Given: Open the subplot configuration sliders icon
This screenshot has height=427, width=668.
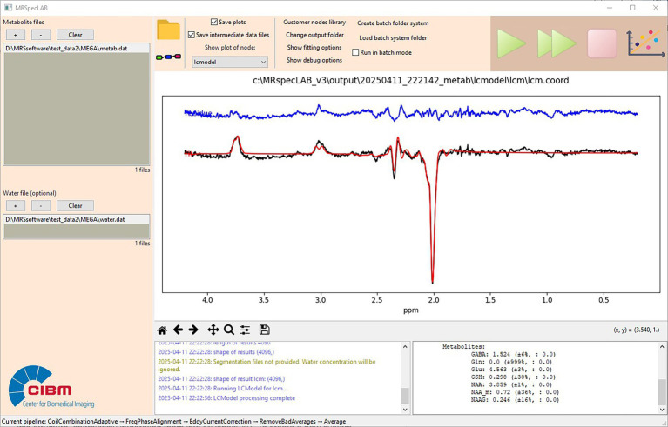Looking at the screenshot, I should [x=245, y=330].
